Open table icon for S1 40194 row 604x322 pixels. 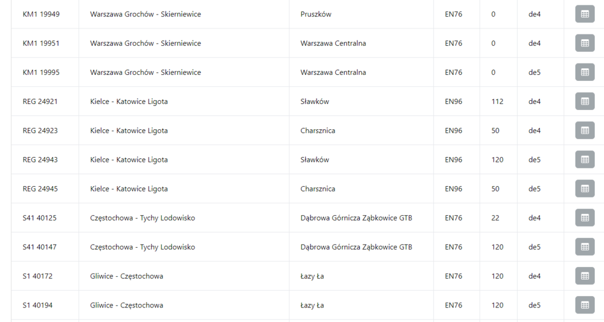point(585,305)
